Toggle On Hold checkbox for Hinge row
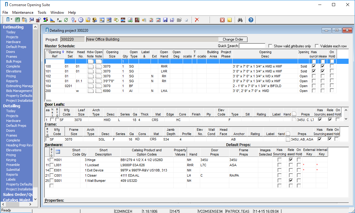 [x=299, y=160]
